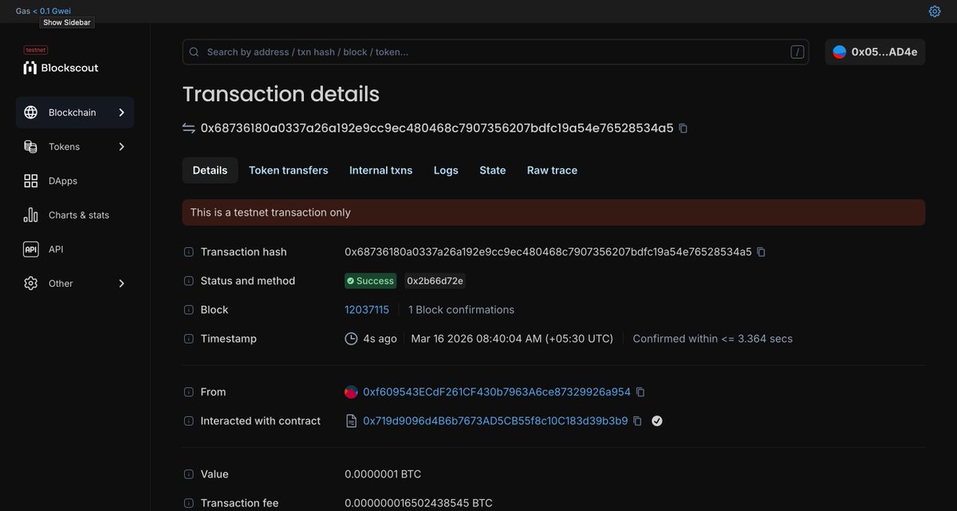Click the DApps grid icon

point(31,181)
